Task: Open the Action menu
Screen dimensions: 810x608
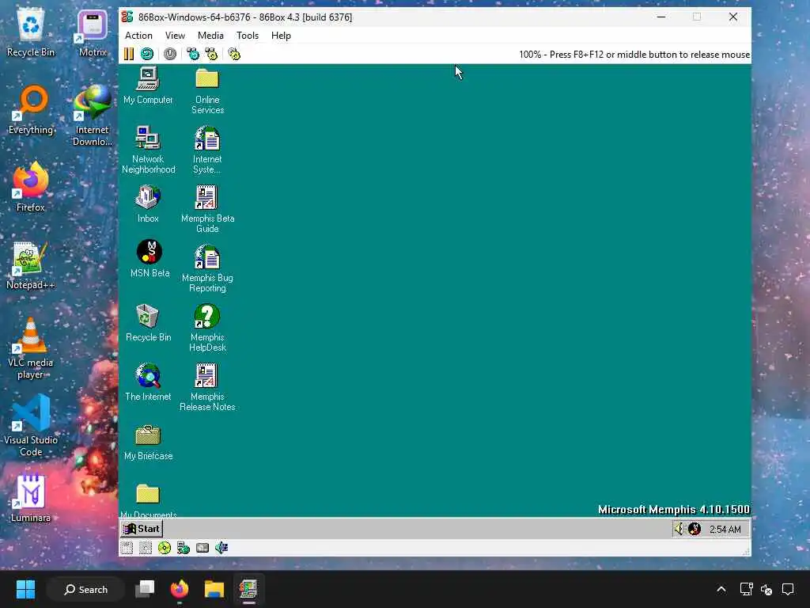Action: 138,36
